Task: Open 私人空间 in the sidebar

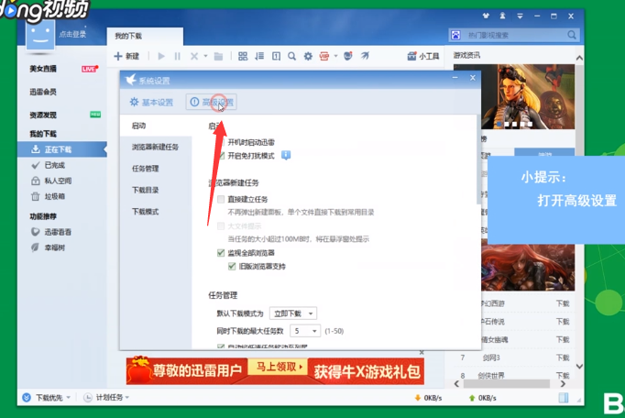Action: 59,181
